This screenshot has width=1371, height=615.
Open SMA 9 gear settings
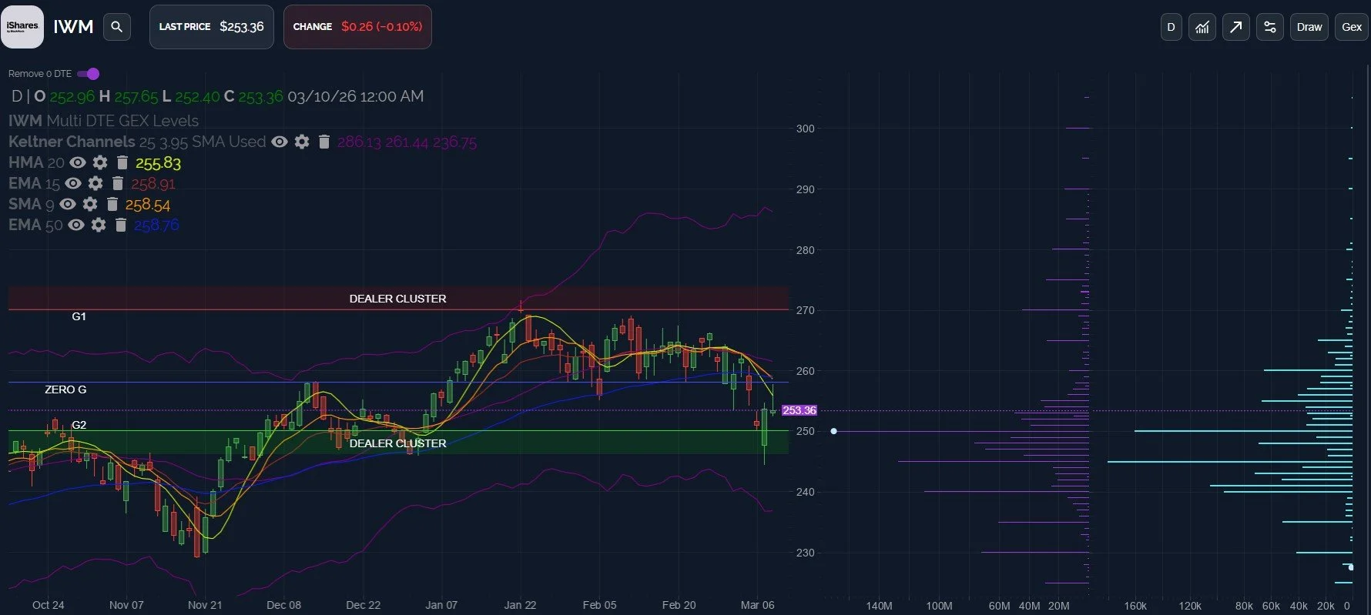click(x=90, y=204)
